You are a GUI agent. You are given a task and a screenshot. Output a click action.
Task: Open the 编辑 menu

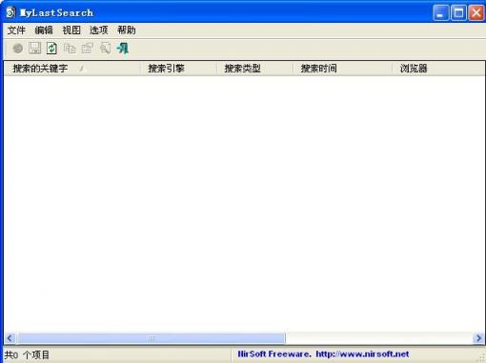point(44,30)
